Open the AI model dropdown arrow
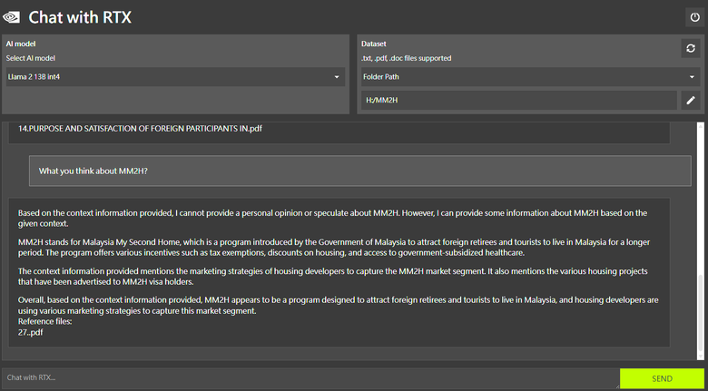This screenshot has width=708, height=391. pos(337,77)
